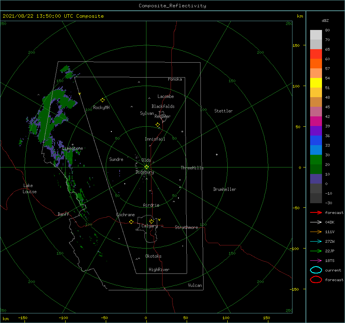Select the orange 111V arrow symbol
The height and width of the screenshot is (323, 345).
coord(316,232)
